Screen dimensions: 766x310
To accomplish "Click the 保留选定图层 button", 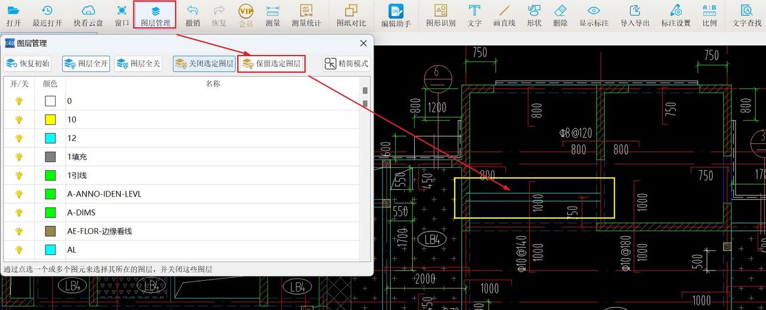I will coord(272,63).
